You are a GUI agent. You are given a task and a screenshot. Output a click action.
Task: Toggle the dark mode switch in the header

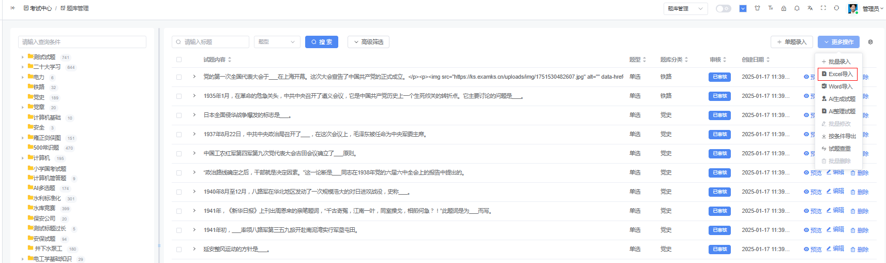pos(723,8)
